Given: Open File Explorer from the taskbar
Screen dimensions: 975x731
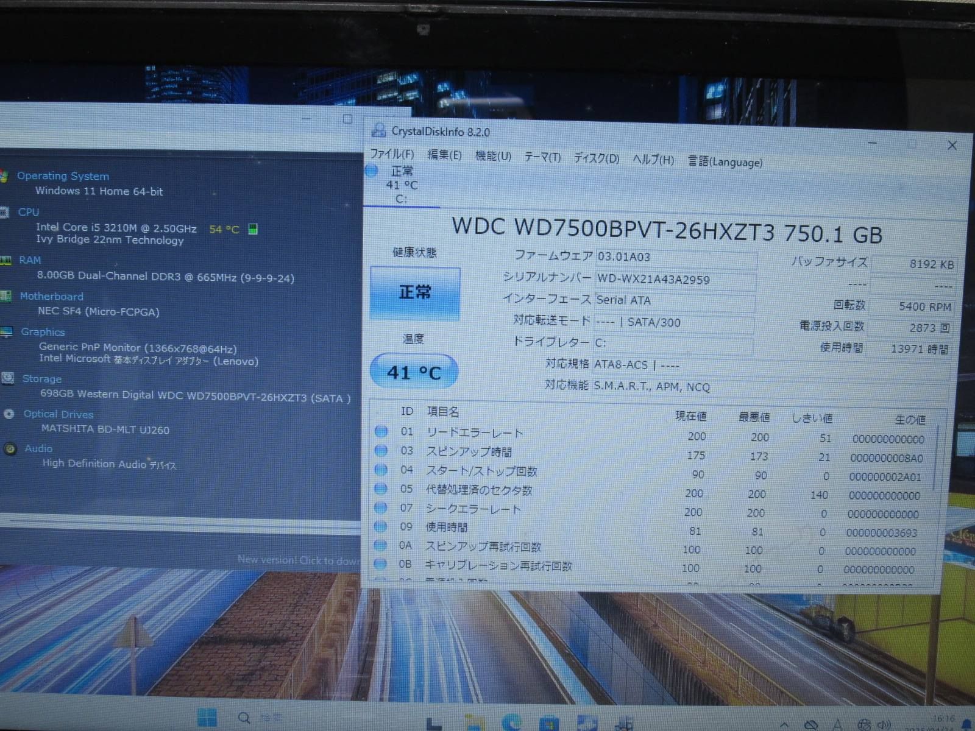Looking at the screenshot, I should click(475, 722).
